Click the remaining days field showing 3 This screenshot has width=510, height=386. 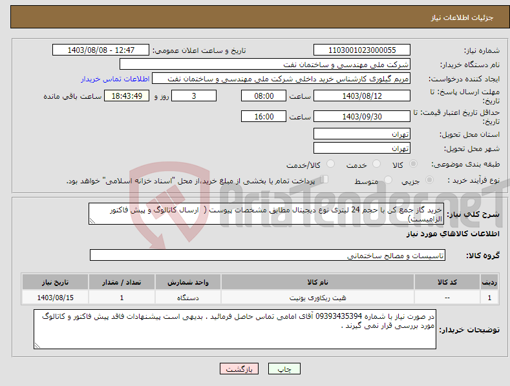tap(194, 96)
